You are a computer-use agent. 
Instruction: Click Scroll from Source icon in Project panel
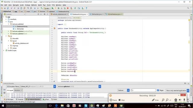click(x=38, y=14)
